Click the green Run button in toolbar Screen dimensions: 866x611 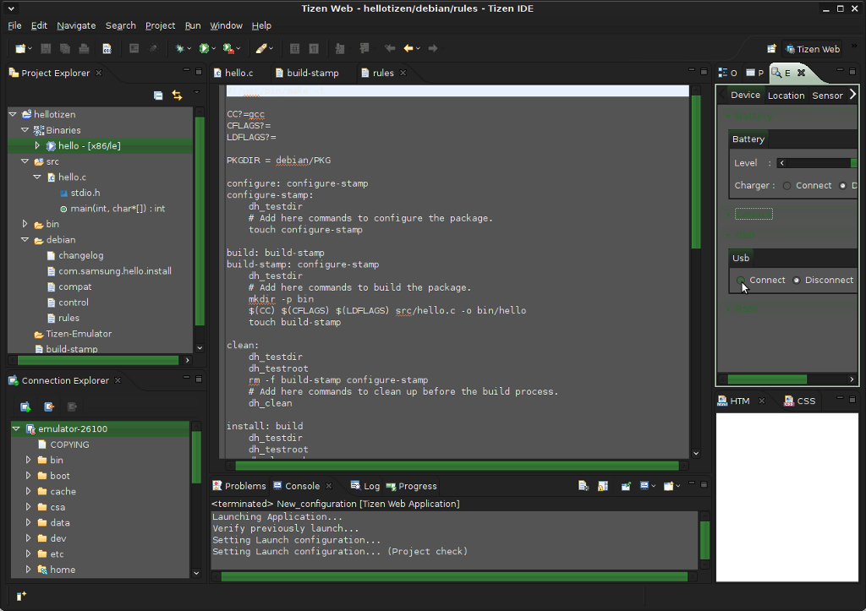(x=204, y=49)
